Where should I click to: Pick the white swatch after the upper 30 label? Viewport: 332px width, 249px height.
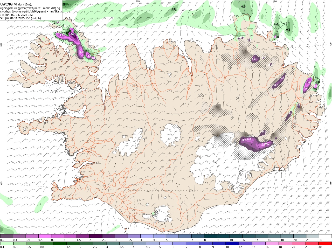325,236
